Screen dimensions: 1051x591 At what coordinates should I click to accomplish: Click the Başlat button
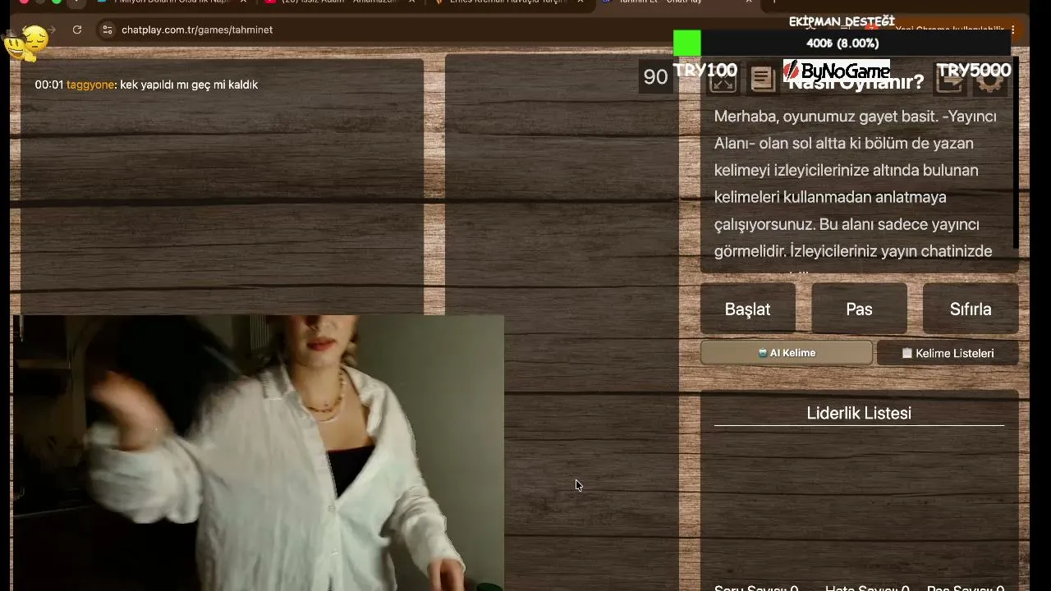(x=747, y=309)
